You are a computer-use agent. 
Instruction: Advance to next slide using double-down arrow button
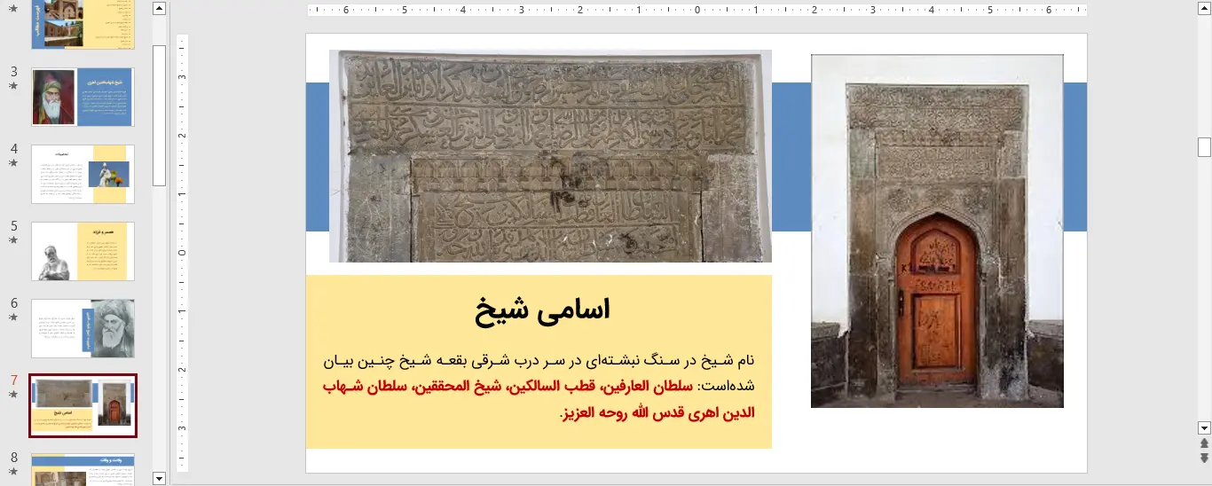pos(1204,458)
